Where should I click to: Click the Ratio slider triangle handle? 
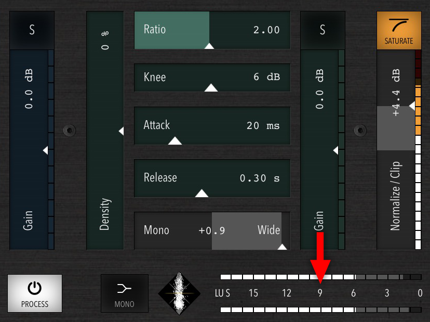tap(209, 46)
